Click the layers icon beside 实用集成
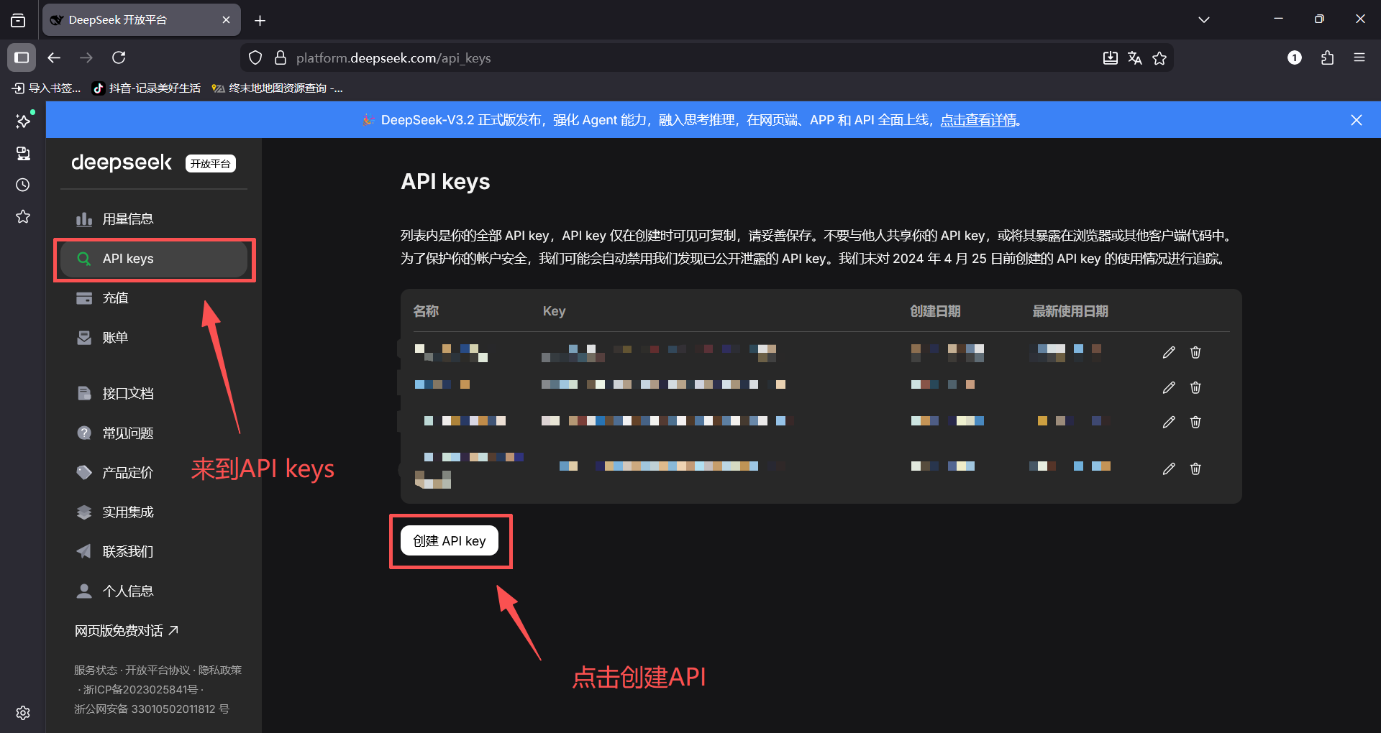The height and width of the screenshot is (733, 1381). [x=84, y=512]
